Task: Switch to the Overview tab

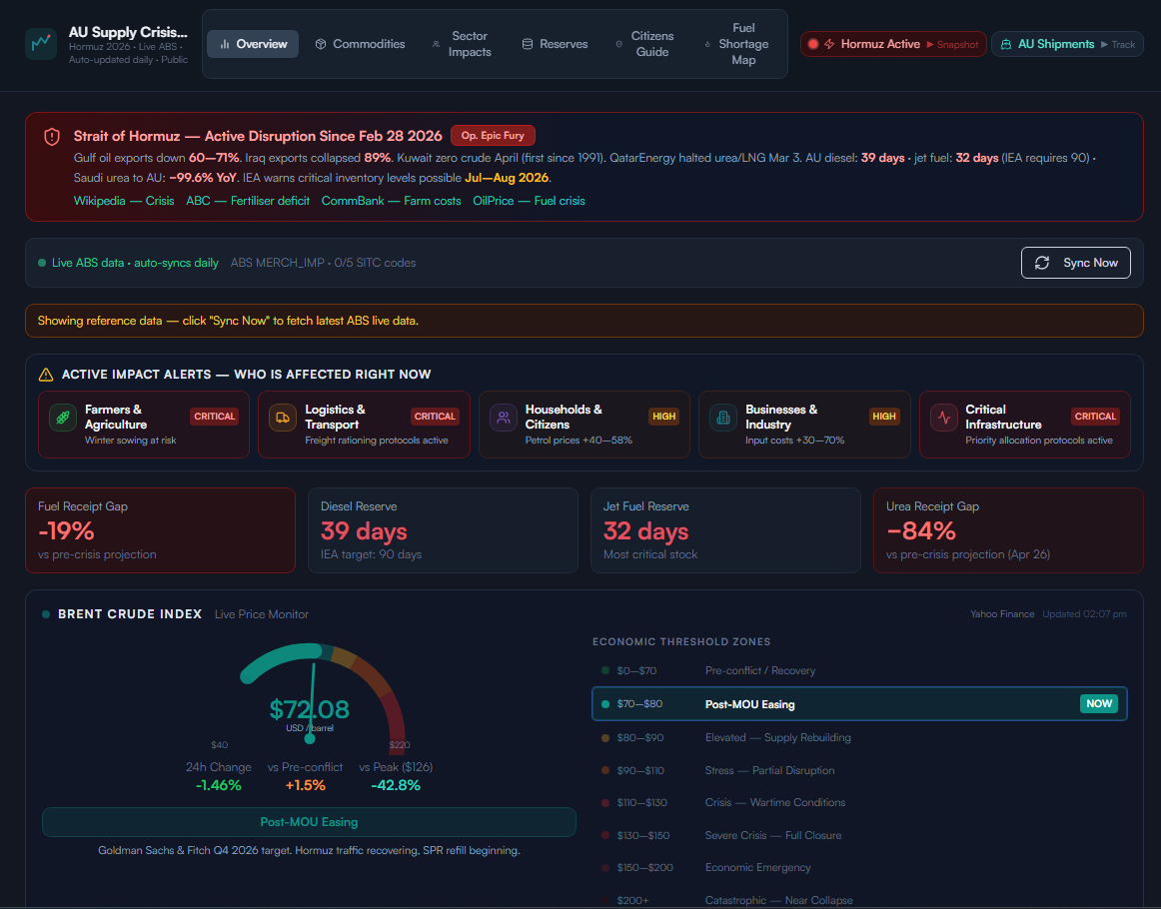Action: [253, 44]
